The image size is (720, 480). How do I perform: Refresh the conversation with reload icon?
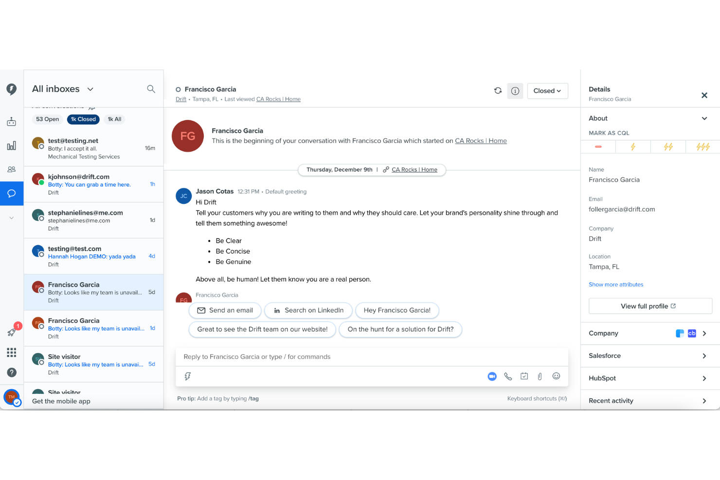498,90
